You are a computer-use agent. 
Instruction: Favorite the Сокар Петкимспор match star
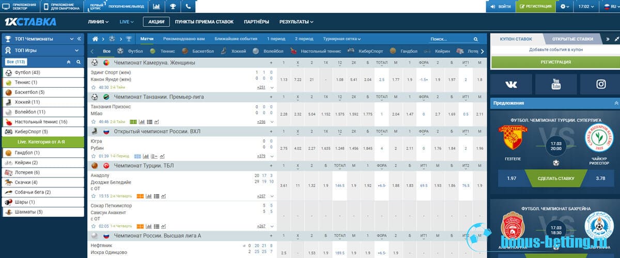click(x=94, y=226)
